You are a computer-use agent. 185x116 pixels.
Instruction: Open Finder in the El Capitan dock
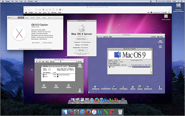65,112
